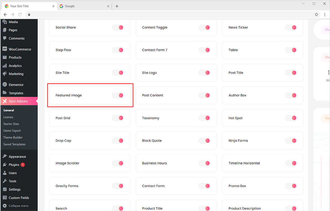The image size is (330, 211).
Task: Open the Theme Builder submenu entry
Action: tap(13, 137)
